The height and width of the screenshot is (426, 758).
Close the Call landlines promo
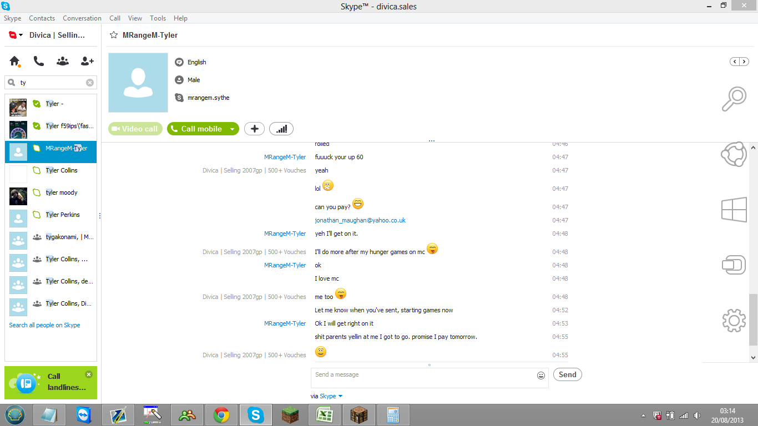tap(89, 374)
